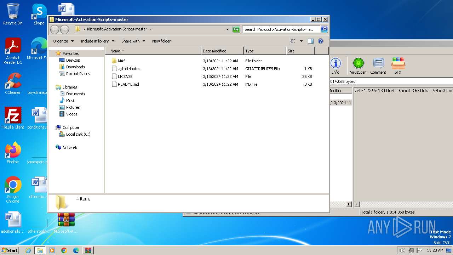This screenshot has height=255, width=453.
Task: Go back with the Explorer back arrow
Action: [x=55, y=29]
